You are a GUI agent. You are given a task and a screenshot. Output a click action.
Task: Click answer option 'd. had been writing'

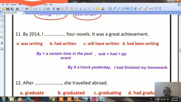141,44
